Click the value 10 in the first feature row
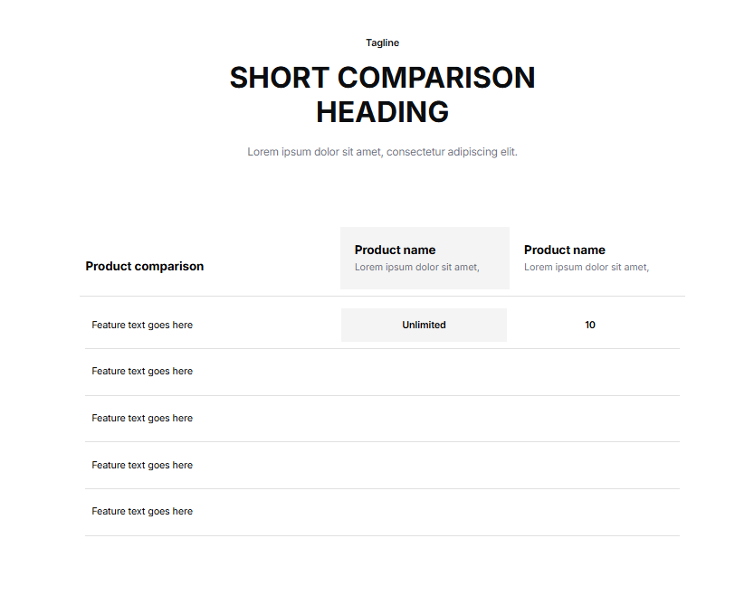 click(590, 326)
